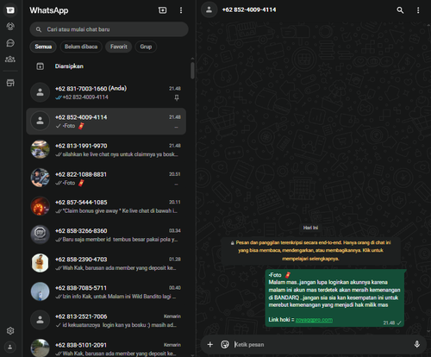
Task: Click the end-to-end encryption notice
Action: coord(310,251)
